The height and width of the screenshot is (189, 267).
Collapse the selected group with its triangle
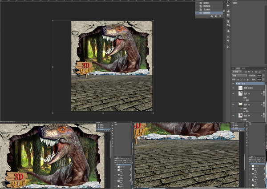(x=237, y=84)
